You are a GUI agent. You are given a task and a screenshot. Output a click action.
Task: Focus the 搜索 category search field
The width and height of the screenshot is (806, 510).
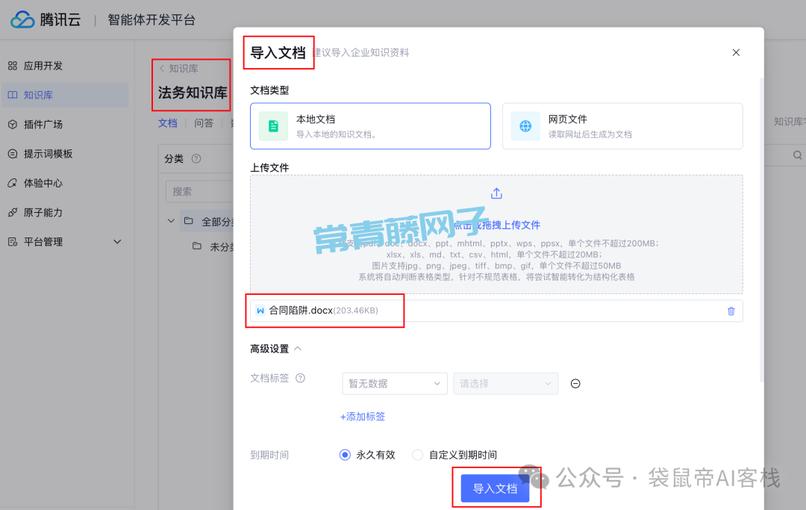(x=199, y=191)
